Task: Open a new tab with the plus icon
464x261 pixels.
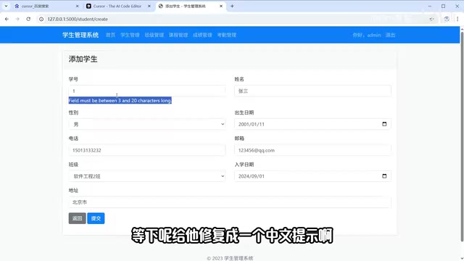Action: coord(232,6)
